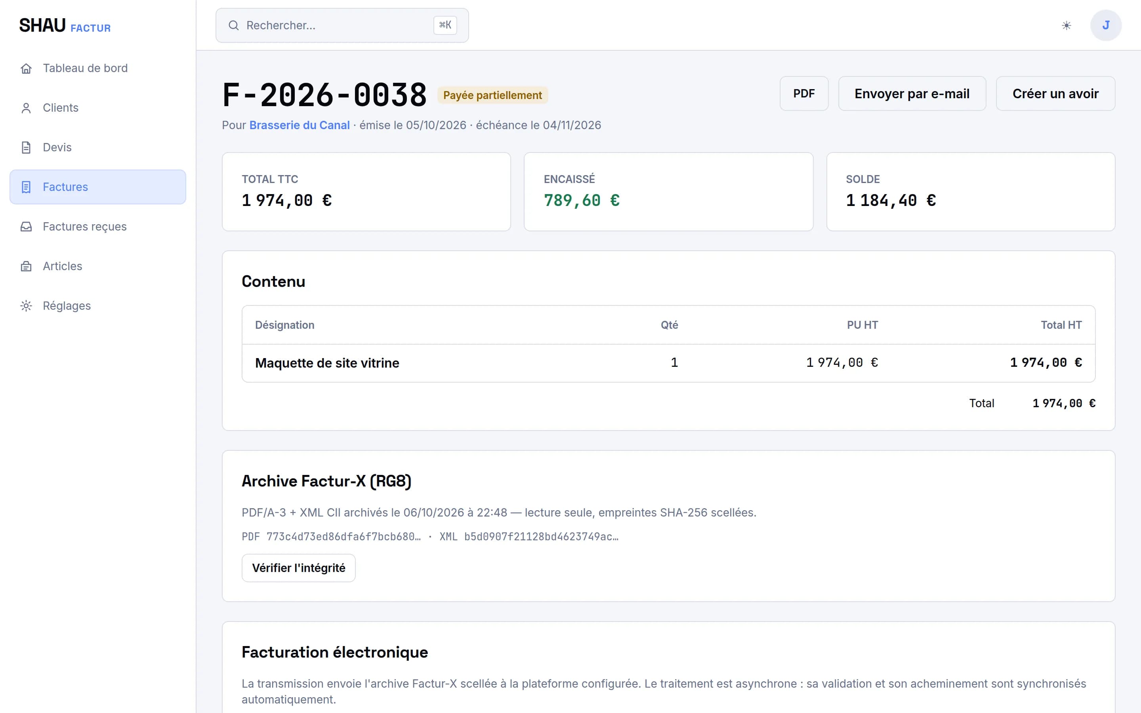Select Factures reçues in sidebar
The image size is (1141, 713).
[x=97, y=227]
